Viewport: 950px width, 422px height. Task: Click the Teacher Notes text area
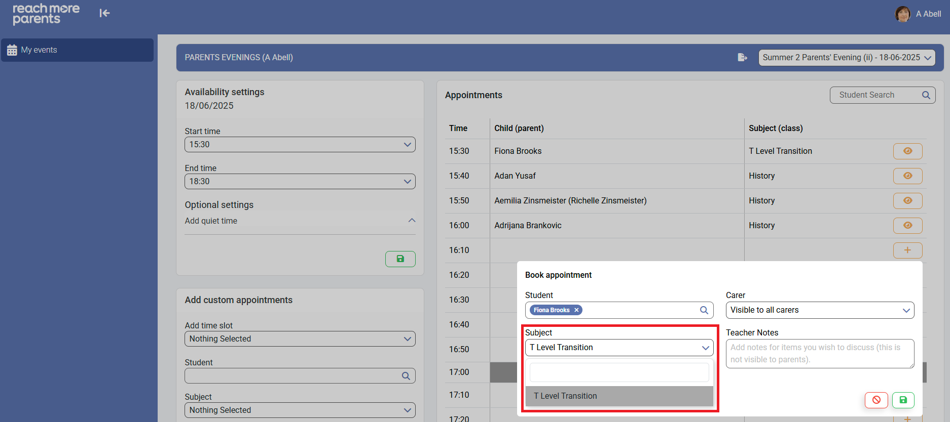tap(819, 354)
